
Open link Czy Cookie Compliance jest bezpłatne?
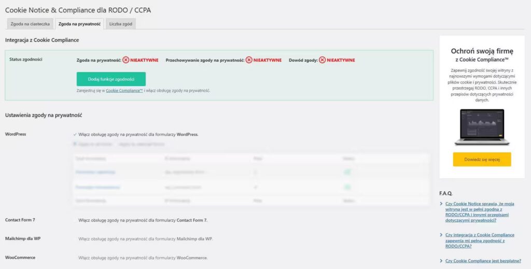[x=483, y=261]
